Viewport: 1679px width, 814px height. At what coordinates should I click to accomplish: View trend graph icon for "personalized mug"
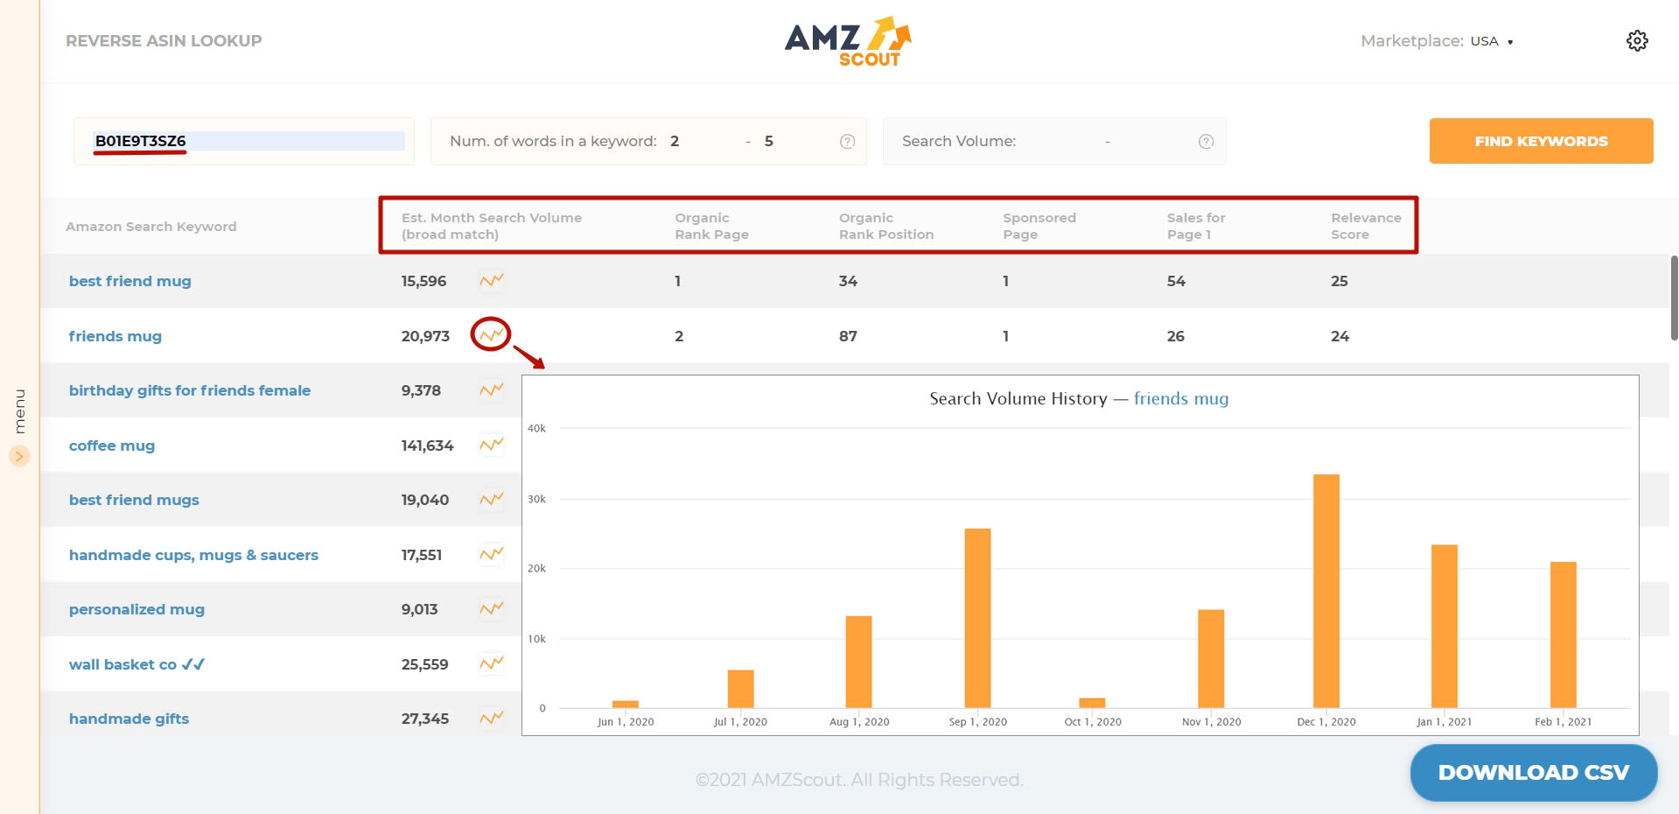coord(491,608)
